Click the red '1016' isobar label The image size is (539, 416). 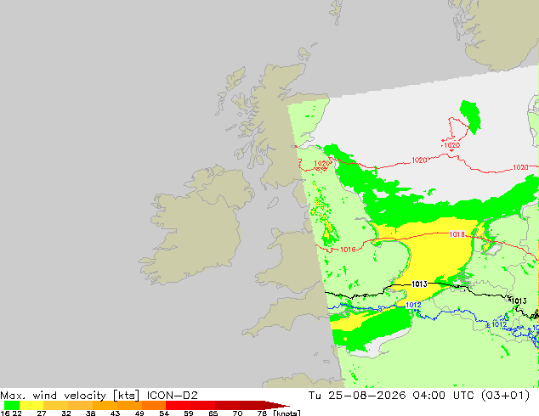click(x=348, y=250)
